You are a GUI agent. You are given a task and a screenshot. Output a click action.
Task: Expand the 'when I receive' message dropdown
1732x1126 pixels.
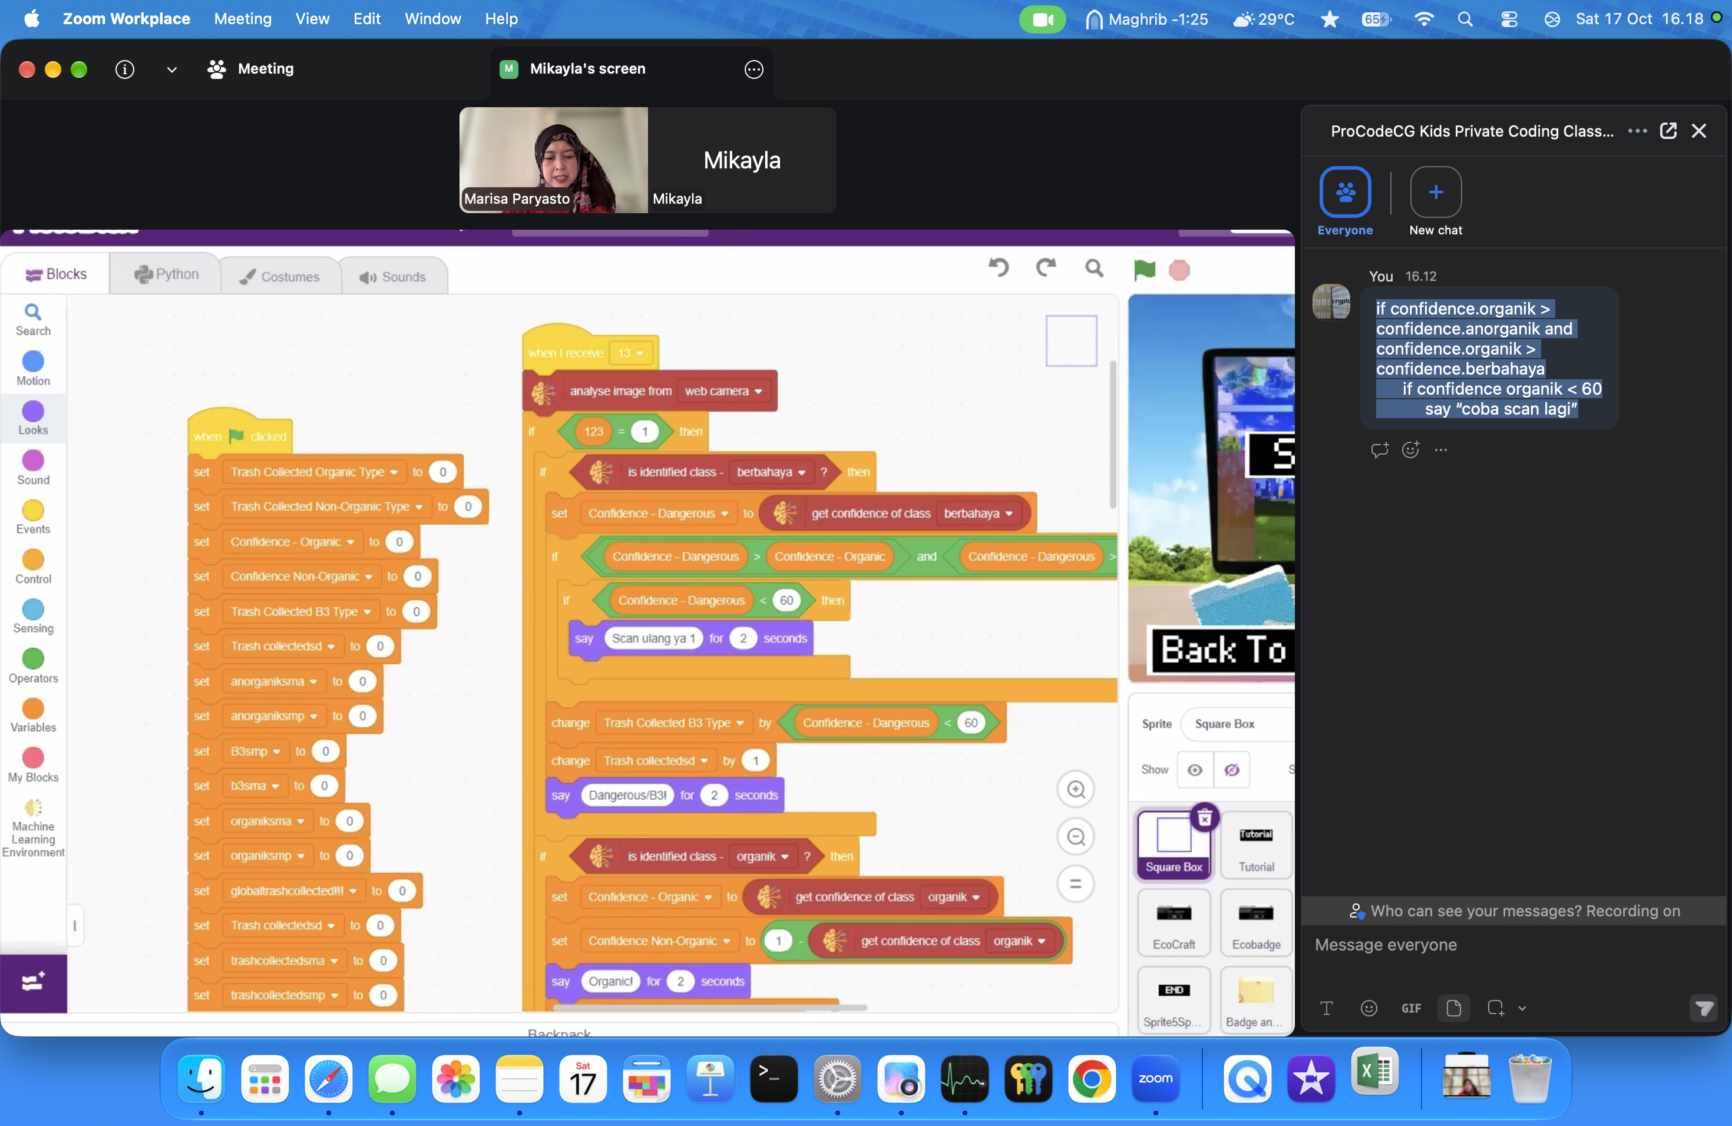[x=630, y=353]
